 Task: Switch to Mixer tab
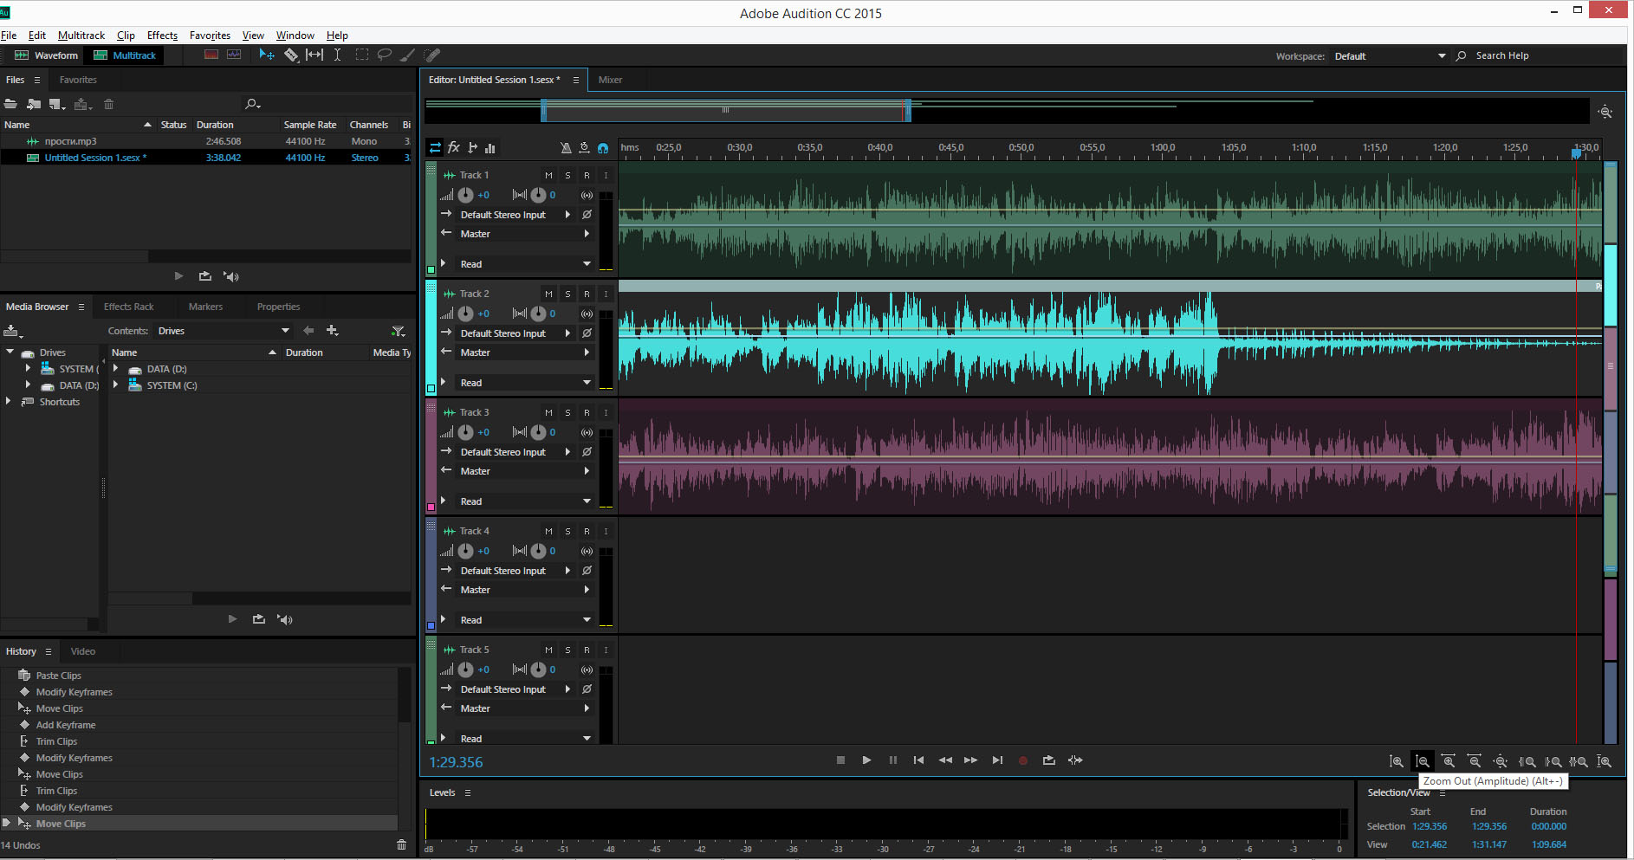pos(610,80)
